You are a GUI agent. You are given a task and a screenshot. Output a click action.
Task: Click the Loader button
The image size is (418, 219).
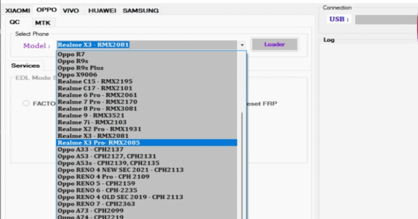pyautogui.click(x=275, y=45)
